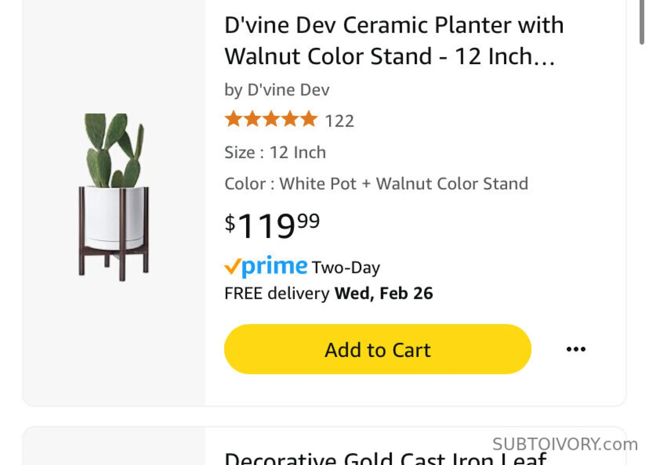Open the D'vine Dev Ceramic Planter title
This screenshot has width=649, height=465.
pos(394,40)
